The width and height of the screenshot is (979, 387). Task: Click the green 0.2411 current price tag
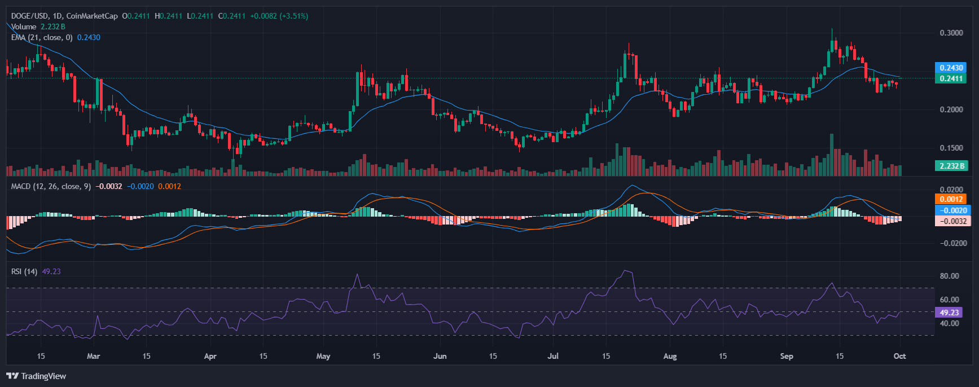click(x=951, y=78)
